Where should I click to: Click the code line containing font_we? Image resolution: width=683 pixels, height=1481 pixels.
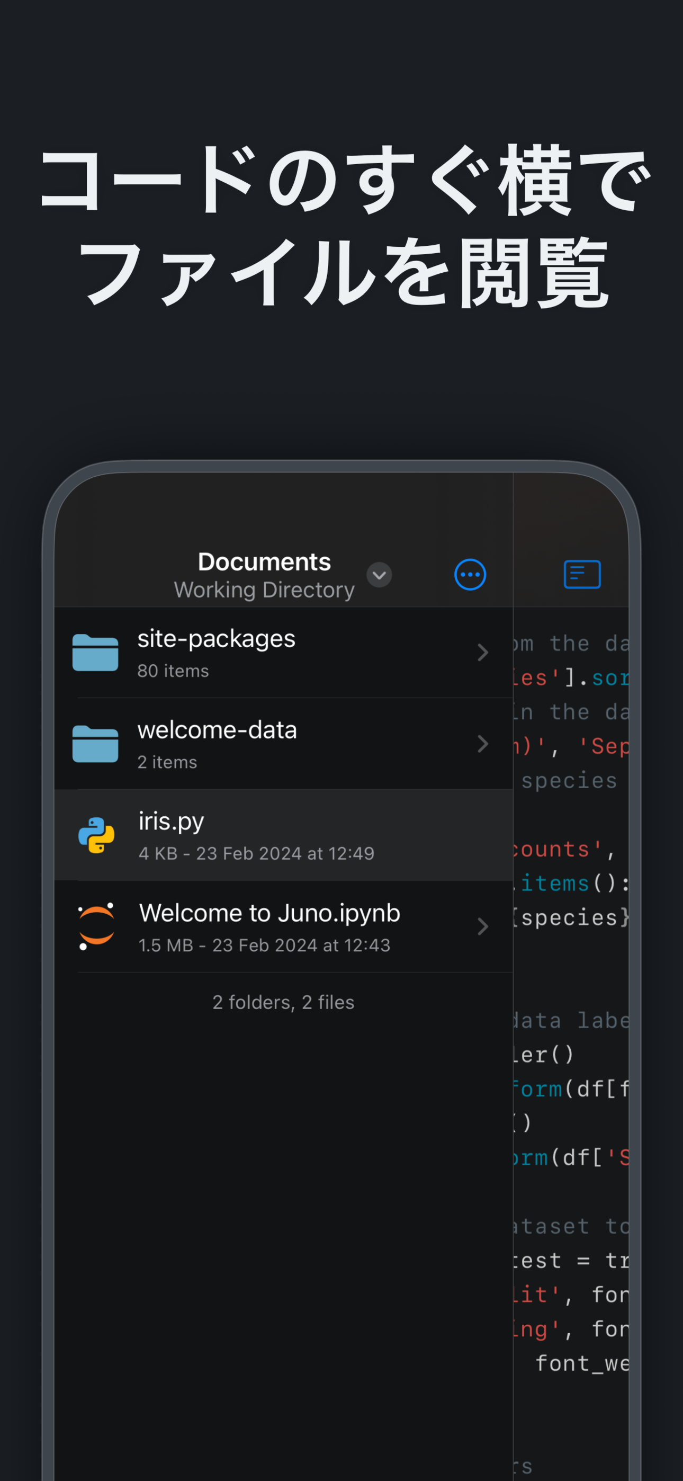[x=582, y=1364]
